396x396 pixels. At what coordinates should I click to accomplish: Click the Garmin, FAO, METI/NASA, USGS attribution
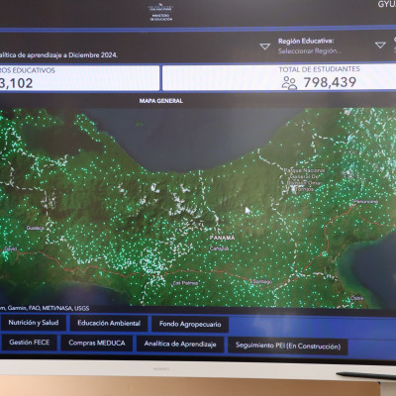[45, 308]
